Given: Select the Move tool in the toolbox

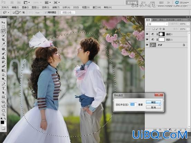Looking at the screenshot, I should pyautogui.click(x=3, y=22).
